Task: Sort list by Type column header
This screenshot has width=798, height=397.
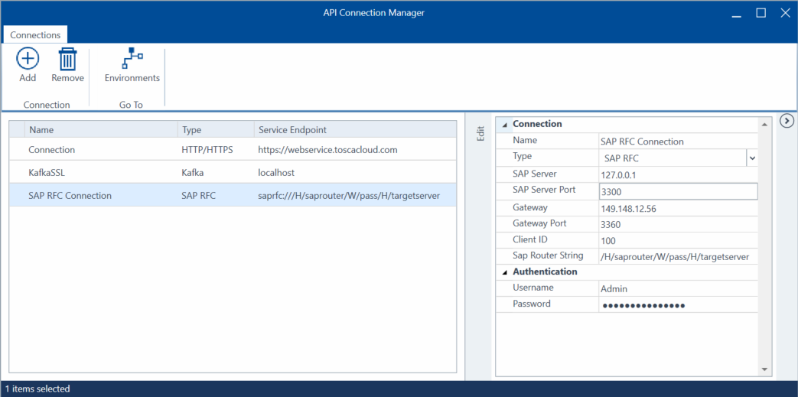Action: pos(215,130)
